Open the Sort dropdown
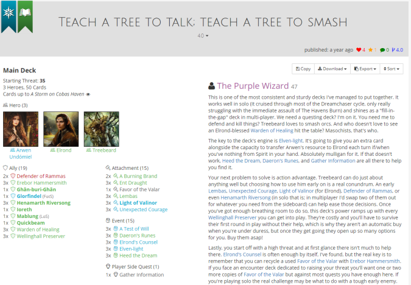This screenshot has width=411, height=285. (x=392, y=69)
